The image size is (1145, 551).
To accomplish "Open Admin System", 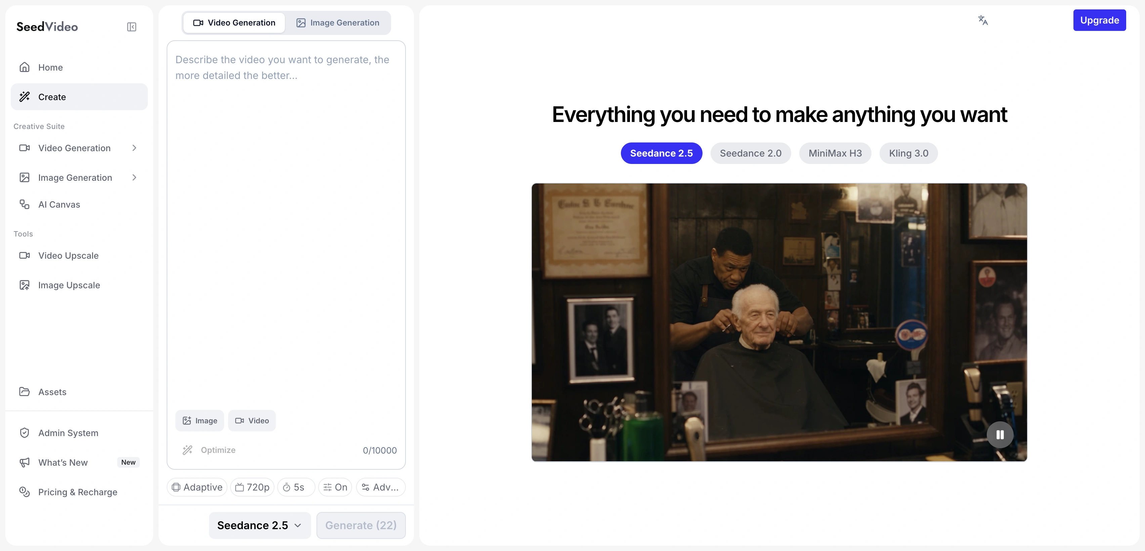I will [x=79, y=433].
